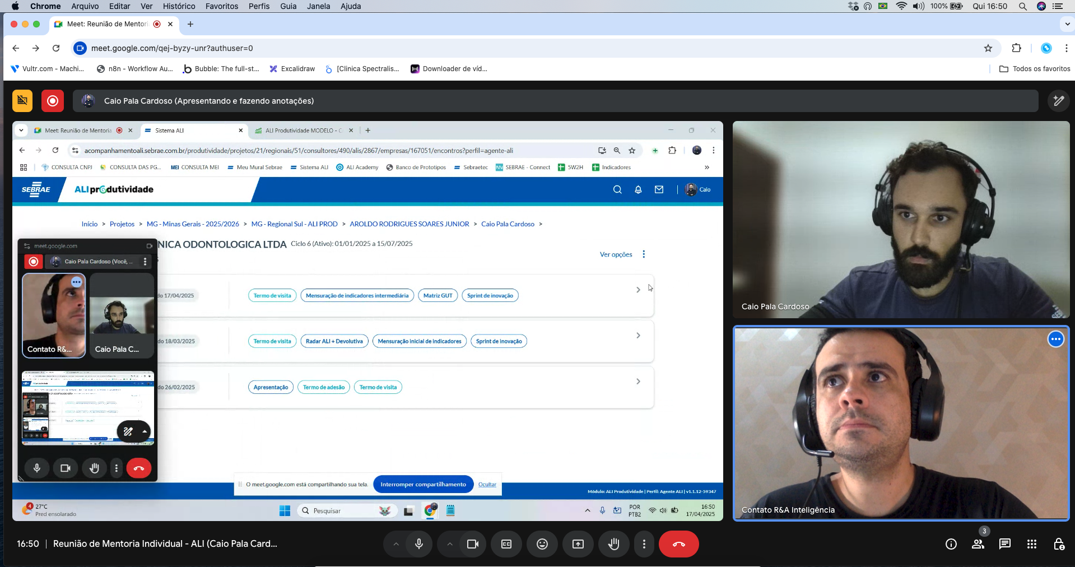
Task: Open the annotation pen tool in Meet
Action: coord(1058,101)
